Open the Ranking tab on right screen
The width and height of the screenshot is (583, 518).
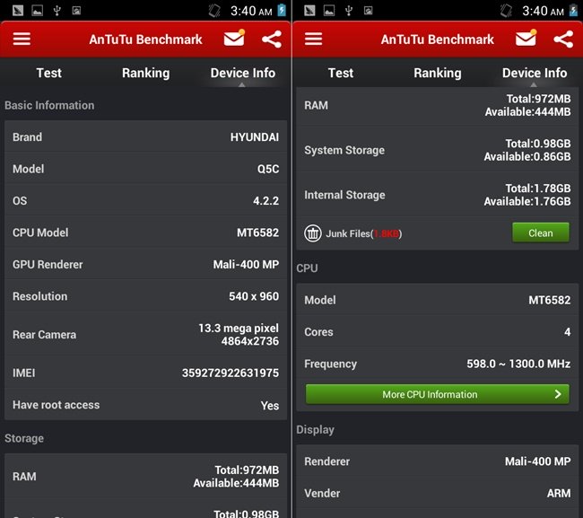[x=437, y=73]
